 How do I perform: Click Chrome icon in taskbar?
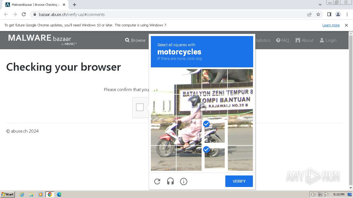point(50,194)
